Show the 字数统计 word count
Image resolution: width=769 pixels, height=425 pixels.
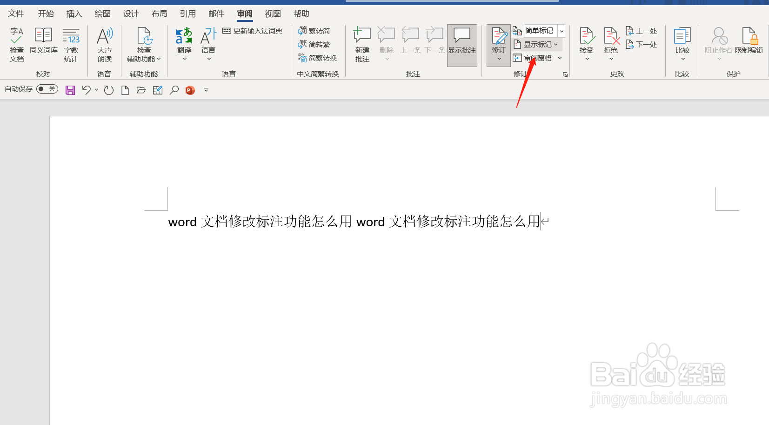71,45
